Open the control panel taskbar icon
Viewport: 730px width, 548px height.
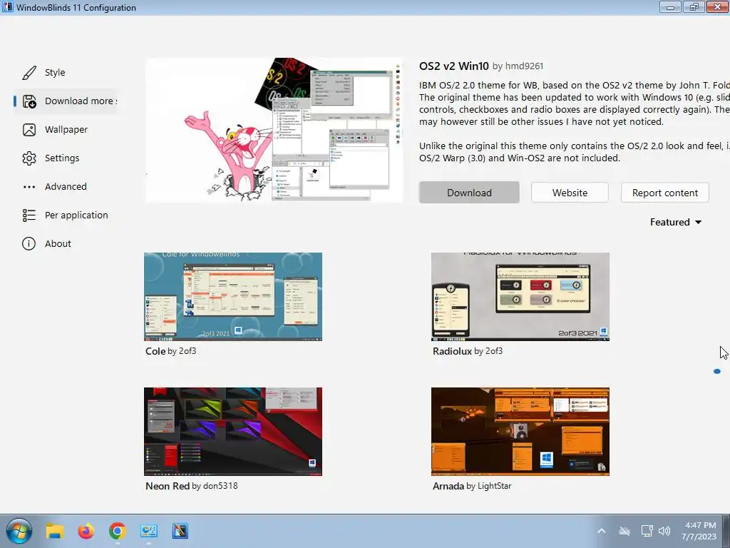pos(148,531)
